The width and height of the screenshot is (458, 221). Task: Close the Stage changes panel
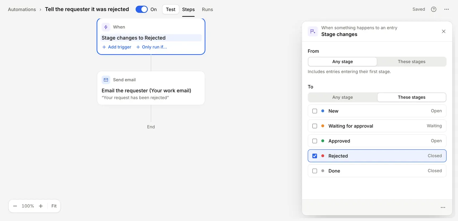(x=444, y=31)
